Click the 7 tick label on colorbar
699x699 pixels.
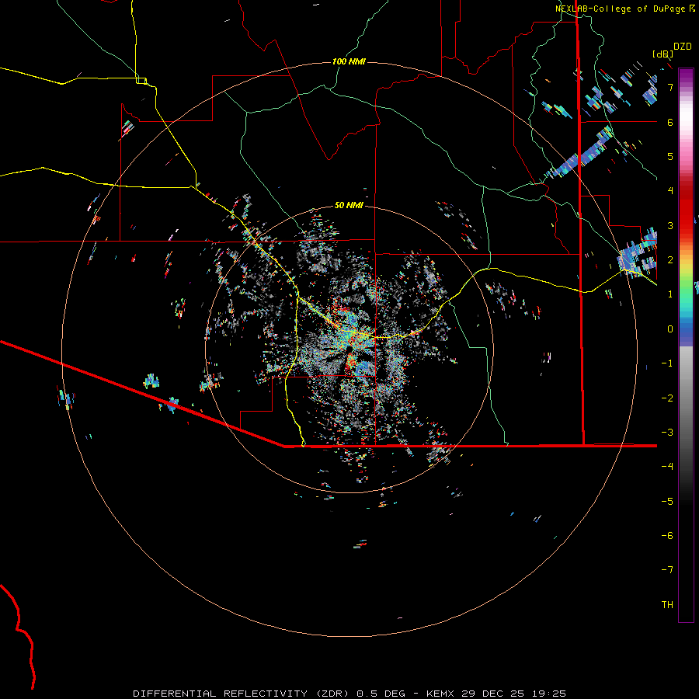tap(670, 87)
